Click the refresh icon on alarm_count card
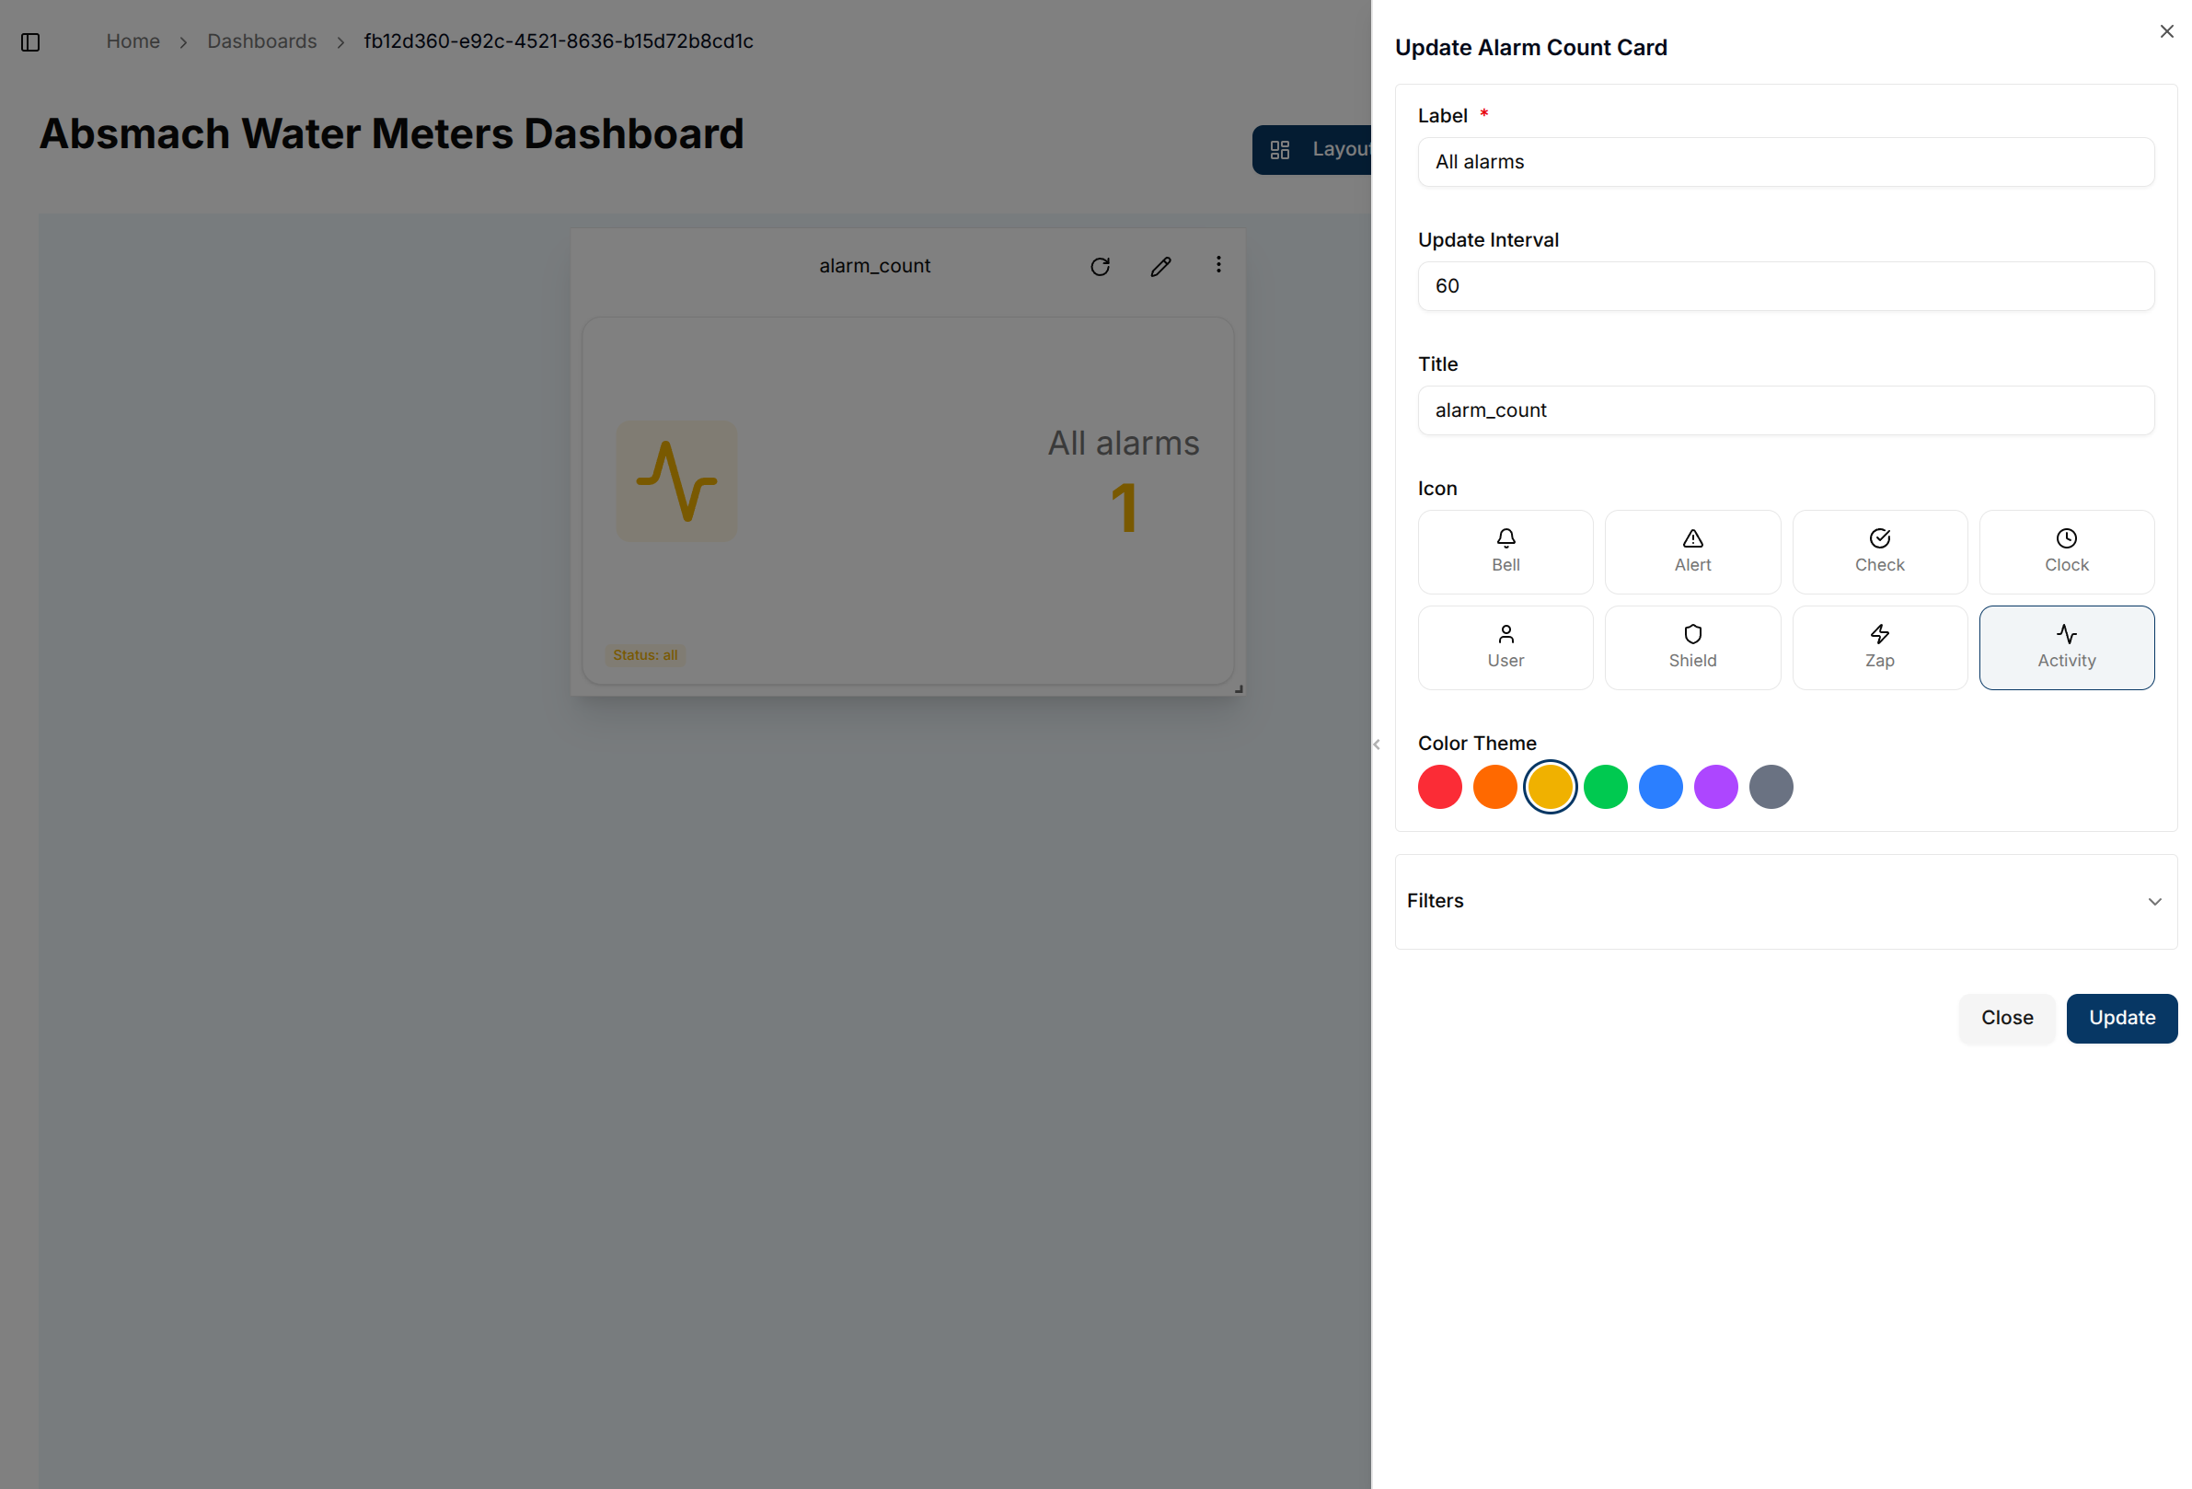The width and height of the screenshot is (2192, 1489). (x=1099, y=266)
